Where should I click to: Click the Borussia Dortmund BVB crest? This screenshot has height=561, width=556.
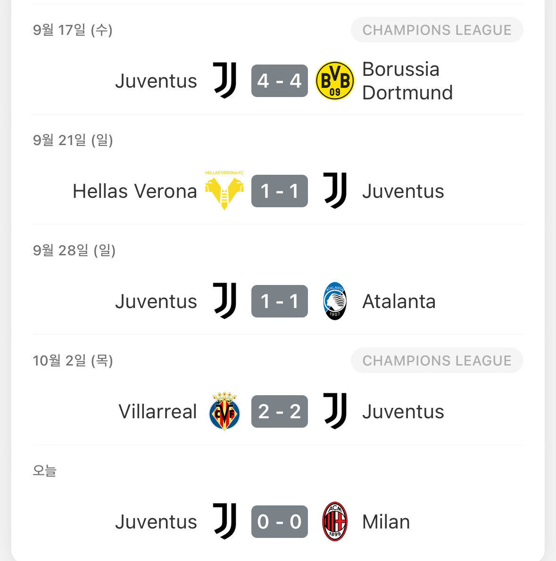pos(334,81)
